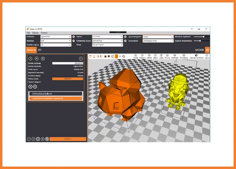Switch to the 3D view tab

tap(207, 50)
